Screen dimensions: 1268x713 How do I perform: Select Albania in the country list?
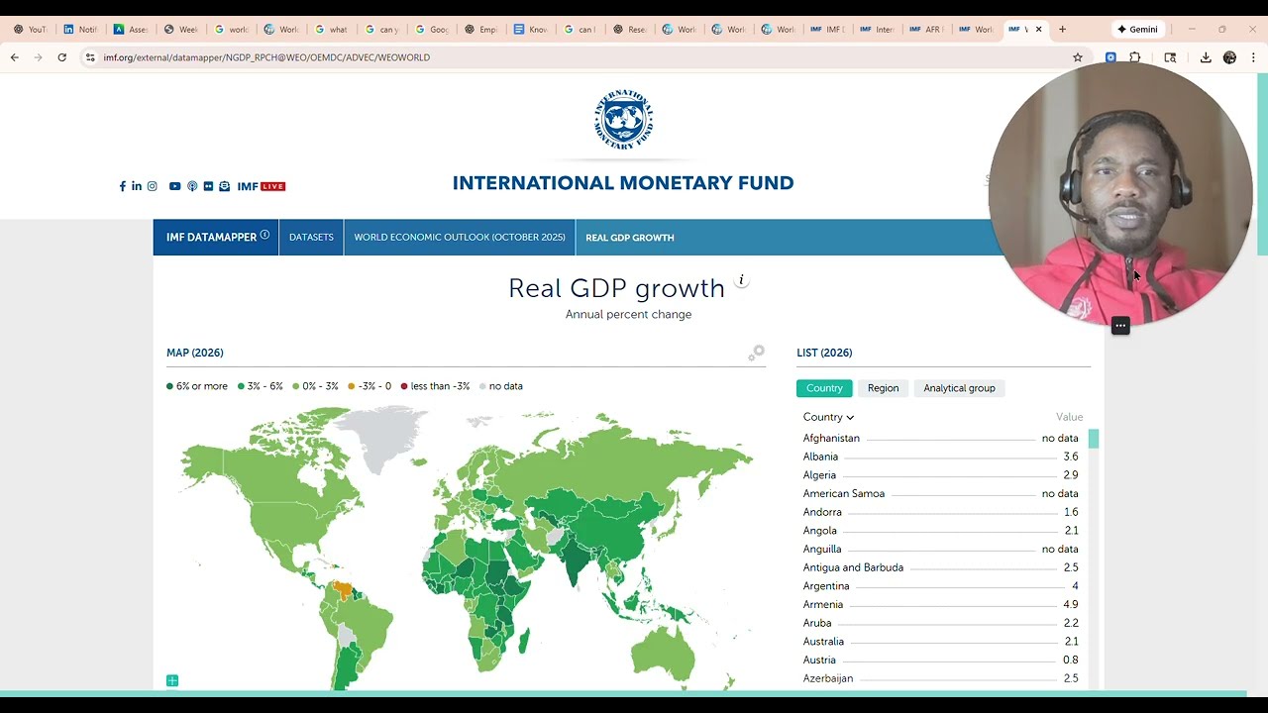(941, 458)
